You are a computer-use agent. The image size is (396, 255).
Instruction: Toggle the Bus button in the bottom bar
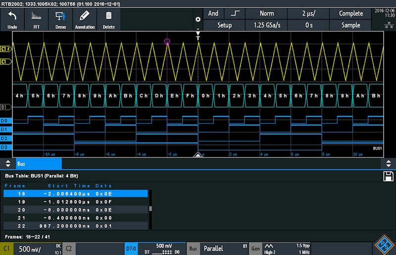tap(193, 249)
